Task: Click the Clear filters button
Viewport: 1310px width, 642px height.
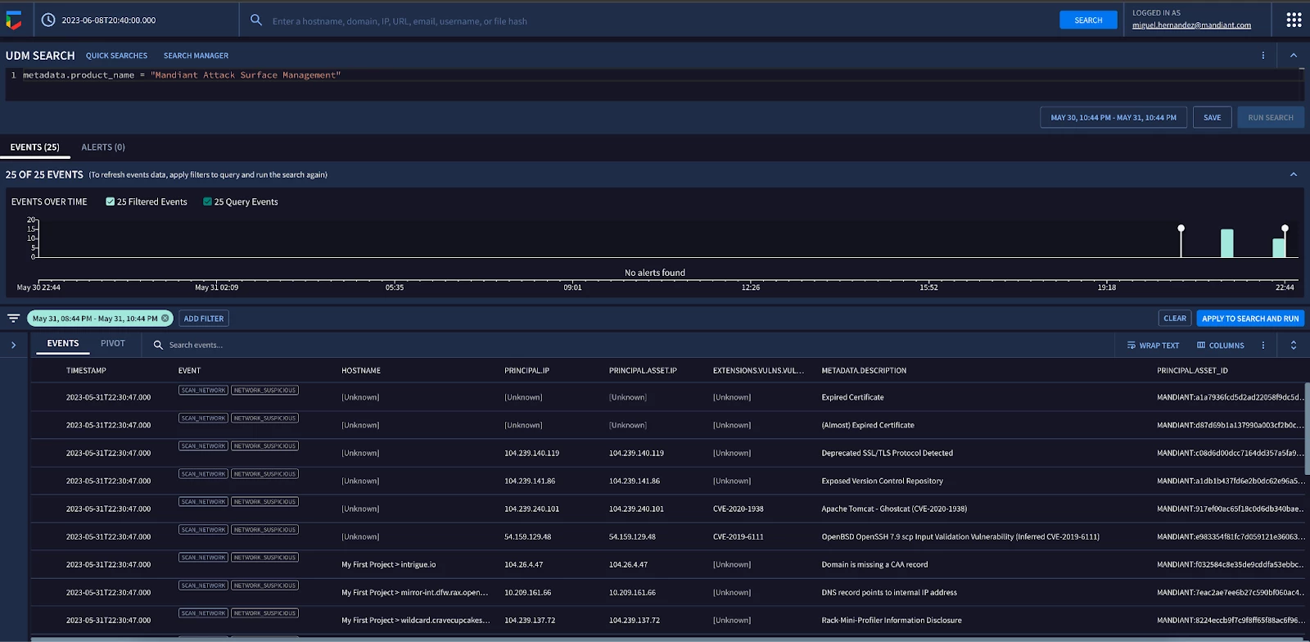Action: pos(1175,319)
